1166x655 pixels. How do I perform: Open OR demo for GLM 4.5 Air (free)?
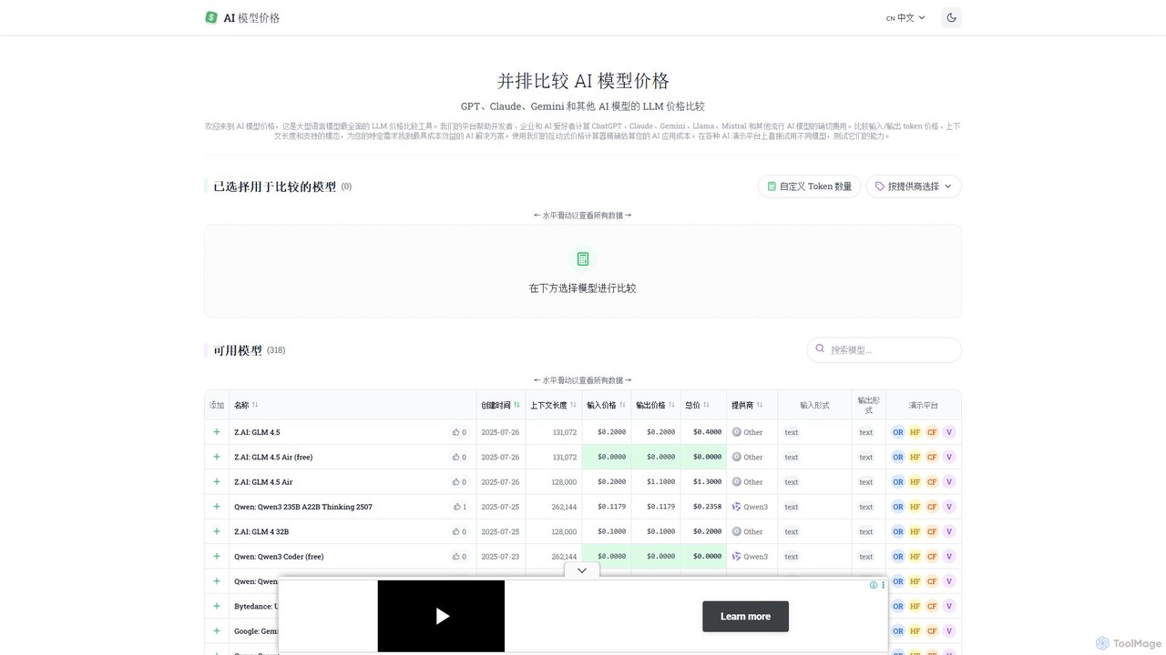(898, 457)
